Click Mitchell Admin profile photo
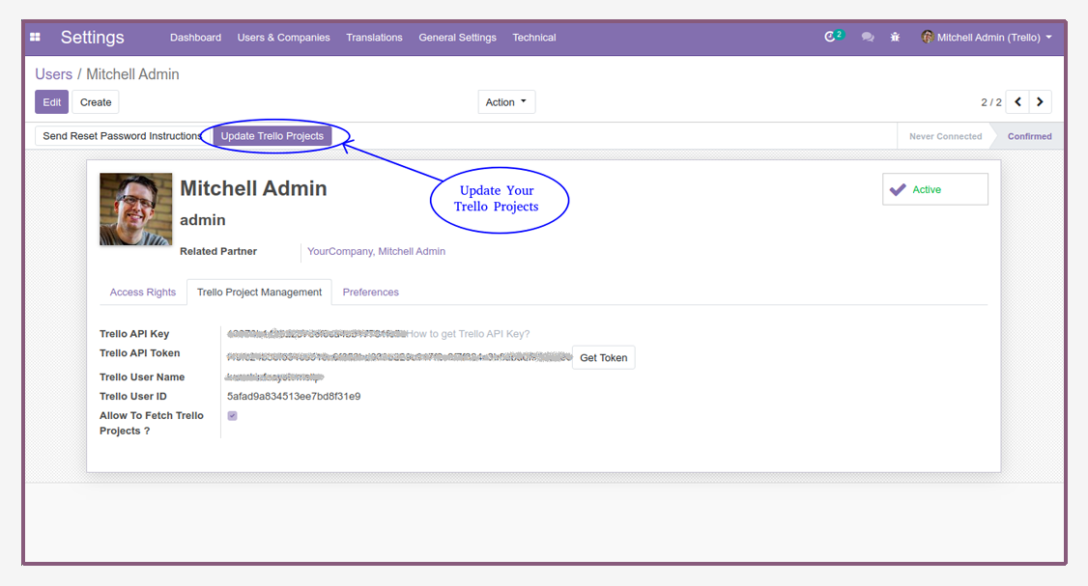Screen dimensions: 1088x586 click(136, 209)
